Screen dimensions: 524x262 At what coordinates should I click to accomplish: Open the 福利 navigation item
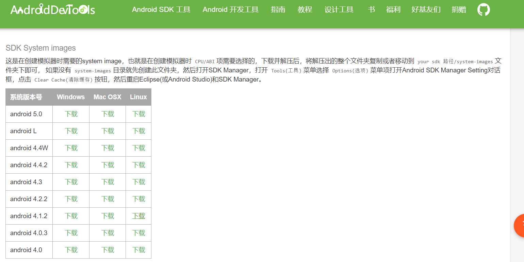[x=393, y=10]
